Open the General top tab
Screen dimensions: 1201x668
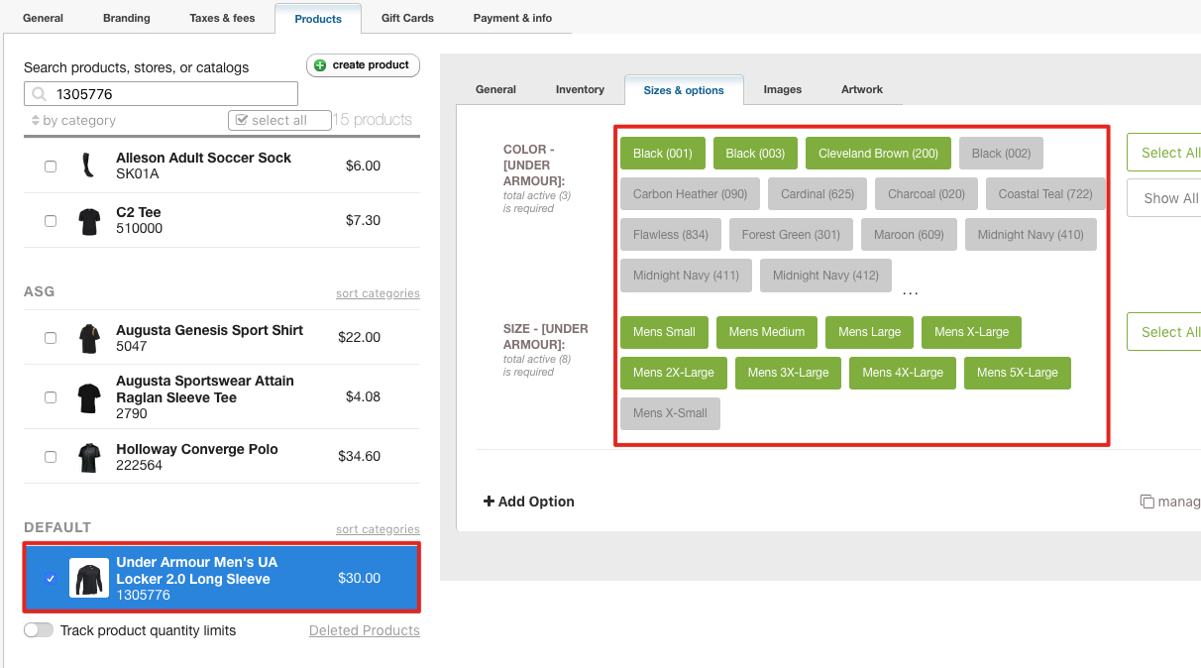[x=43, y=18]
